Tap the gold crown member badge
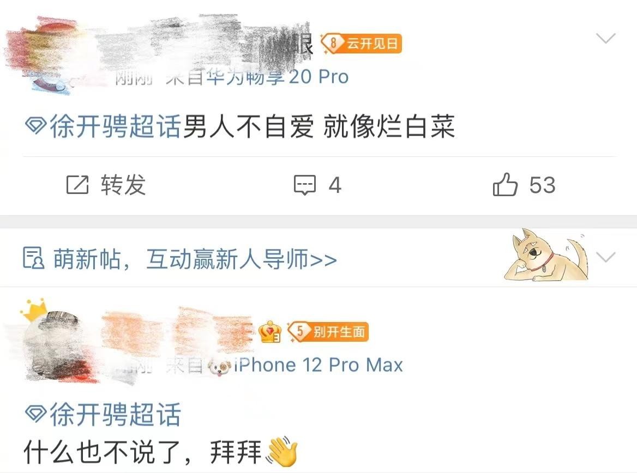This screenshot has width=637, height=473. click(270, 332)
